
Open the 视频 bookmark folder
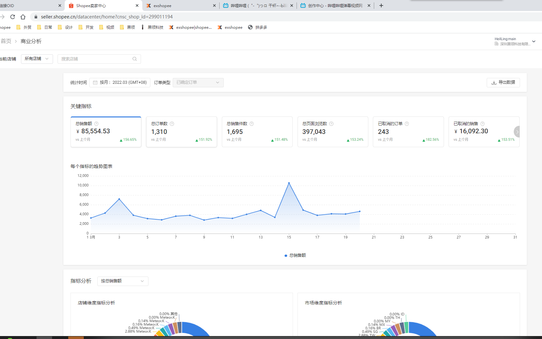pyautogui.click(x=107, y=27)
